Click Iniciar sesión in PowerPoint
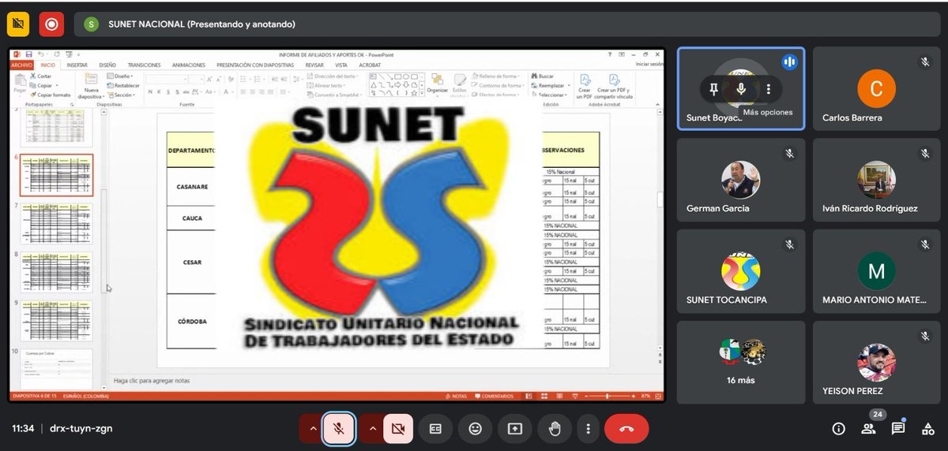 649,65
